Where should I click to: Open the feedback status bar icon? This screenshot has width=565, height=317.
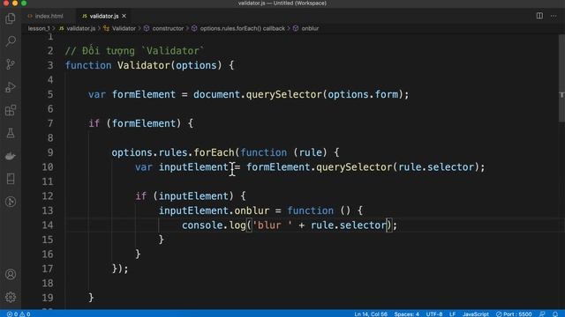click(x=542, y=313)
